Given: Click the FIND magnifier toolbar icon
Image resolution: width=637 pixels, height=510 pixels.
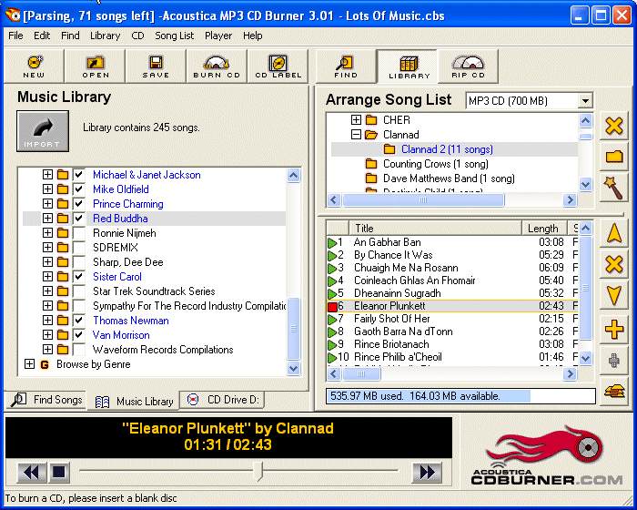Looking at the screenshot, I should click(x=346, y=66).
